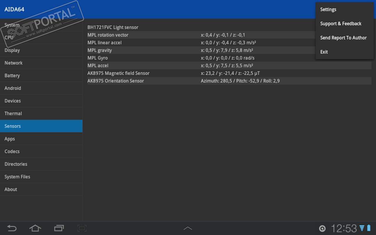View the Codecs section
The height and width of the screenshot is (235, 376).
(x=41, y=151)
